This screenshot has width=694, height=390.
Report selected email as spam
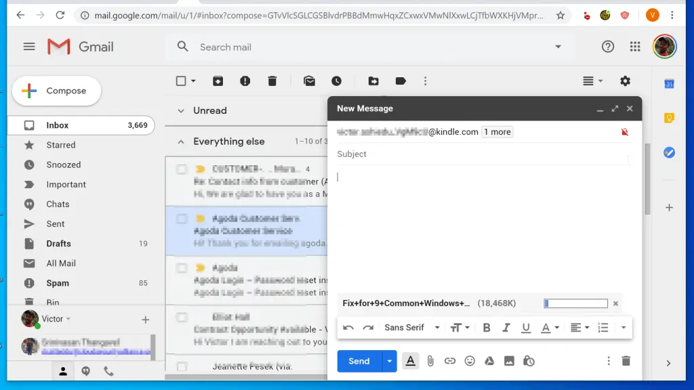pyautogui.click(x=245, y=81)
